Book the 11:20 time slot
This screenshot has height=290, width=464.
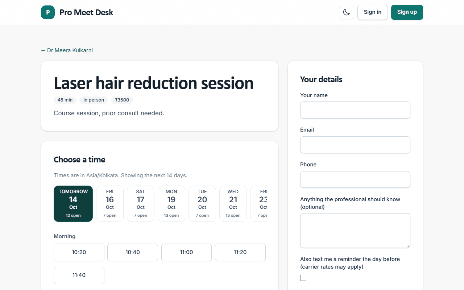(x=240, y=252)
